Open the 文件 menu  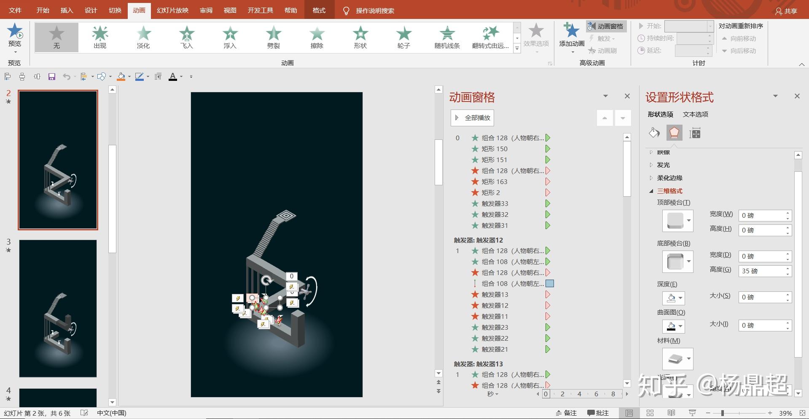[x=15, y=11]
